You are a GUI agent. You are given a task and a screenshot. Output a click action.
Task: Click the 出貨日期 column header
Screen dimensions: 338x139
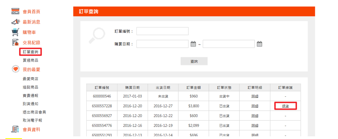[x=163, y=88]
